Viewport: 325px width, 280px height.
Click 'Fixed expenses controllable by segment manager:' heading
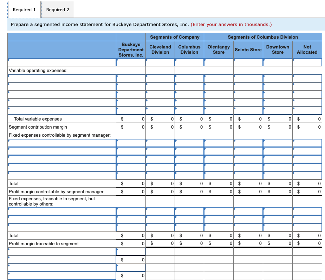60,135
